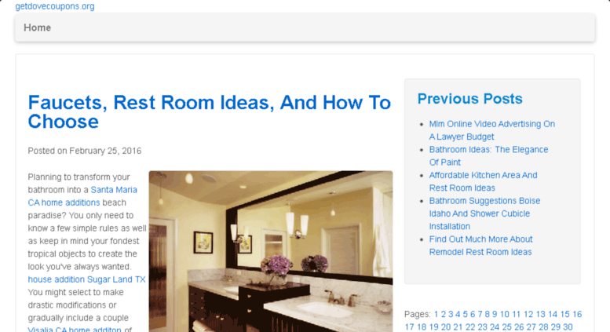The height and width of the screenshot is (332, 610).
Task: Open the getdovecoupons.org site link
Action: (54, 6)
